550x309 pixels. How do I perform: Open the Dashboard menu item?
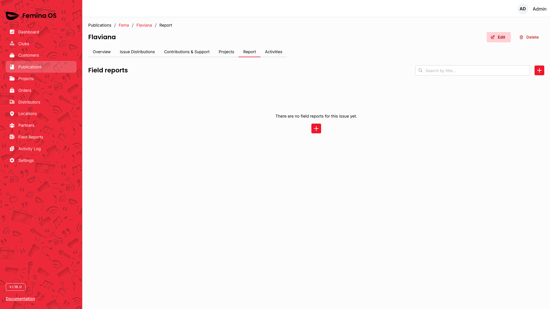pos(41,32)
